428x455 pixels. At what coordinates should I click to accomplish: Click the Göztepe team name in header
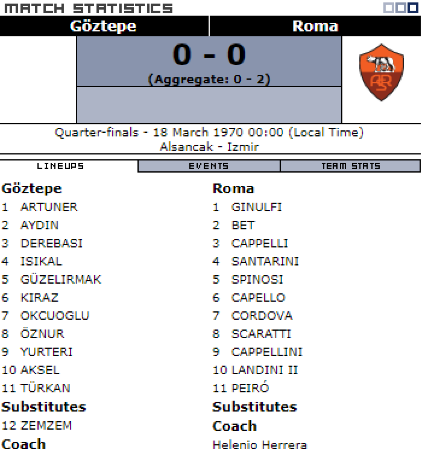103,26
